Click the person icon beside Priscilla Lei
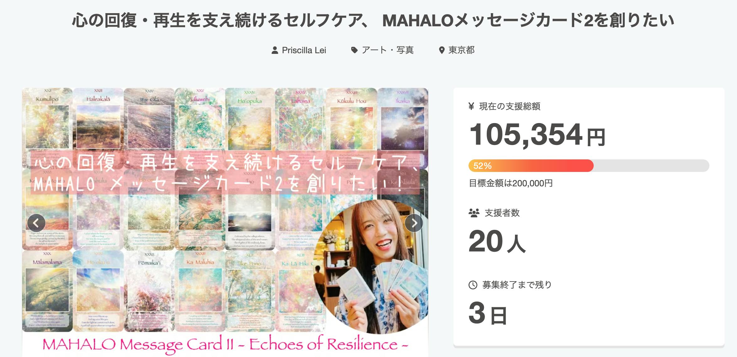The height and width of the screenshot is (357, 737). [x=275, y=50]
